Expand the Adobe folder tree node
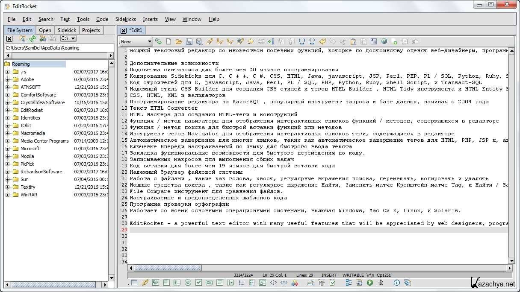The height and width of the screenshot is (292, 520). point(7,79)
